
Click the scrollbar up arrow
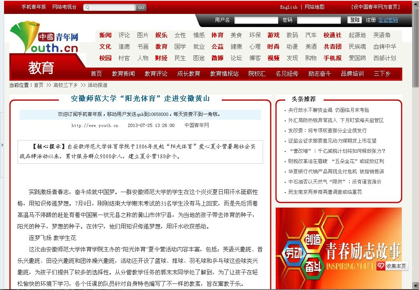click(x=415, y=4)
